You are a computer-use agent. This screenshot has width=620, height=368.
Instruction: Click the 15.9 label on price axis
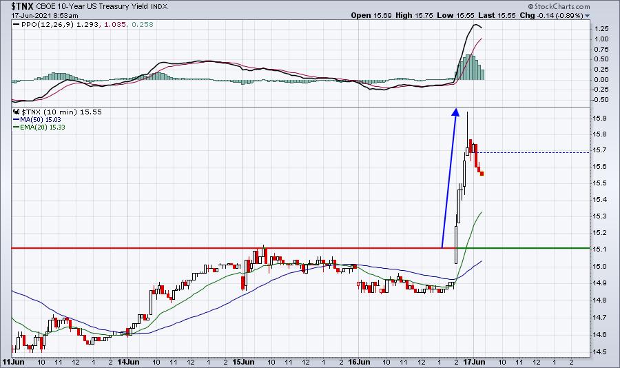pos(599,118)
